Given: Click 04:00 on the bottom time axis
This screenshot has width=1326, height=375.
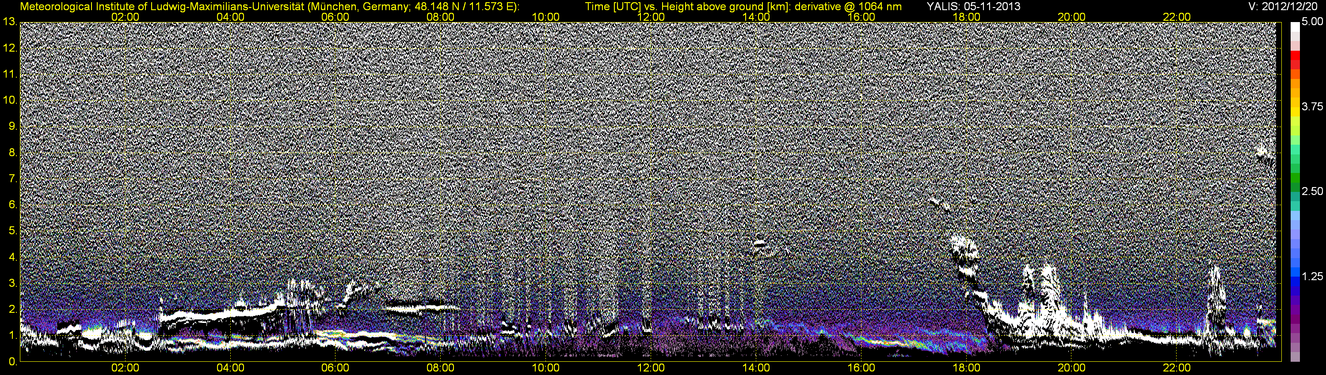Looking at the screenshot, I should pos(230,368).
